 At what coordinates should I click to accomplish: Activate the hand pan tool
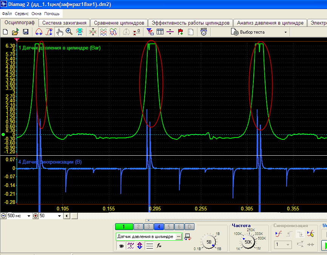click(x=60, y=32)
